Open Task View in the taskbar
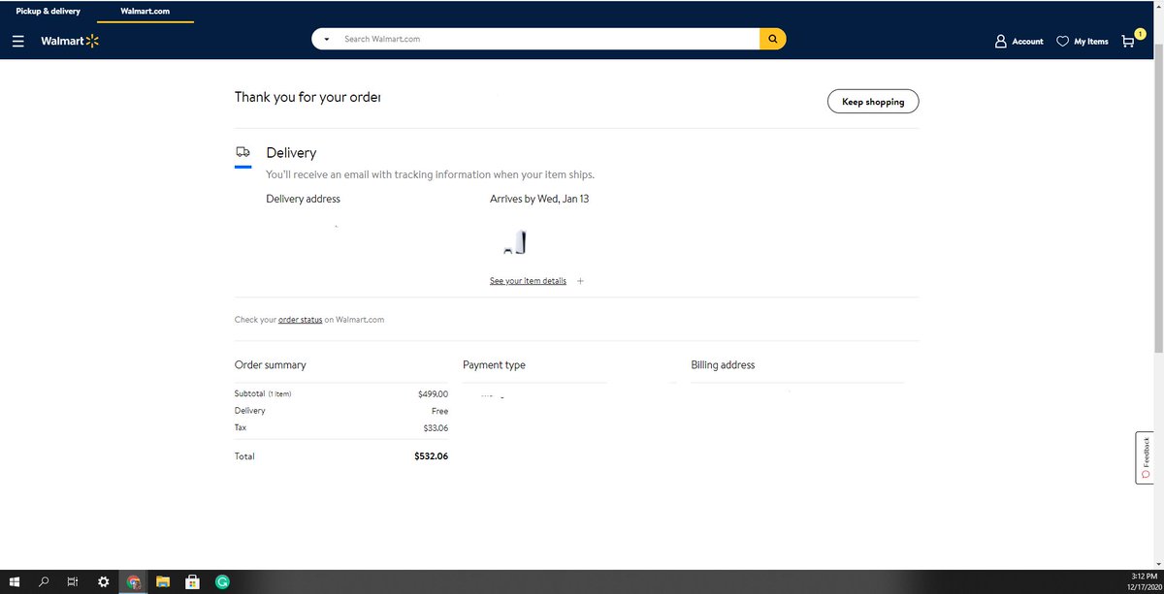This screenshot has width=1164, height=594. click(x=73, y=582)
